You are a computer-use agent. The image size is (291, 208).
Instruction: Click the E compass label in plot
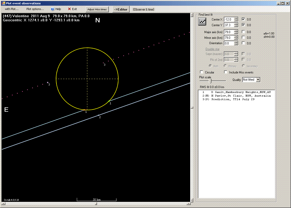6,110
